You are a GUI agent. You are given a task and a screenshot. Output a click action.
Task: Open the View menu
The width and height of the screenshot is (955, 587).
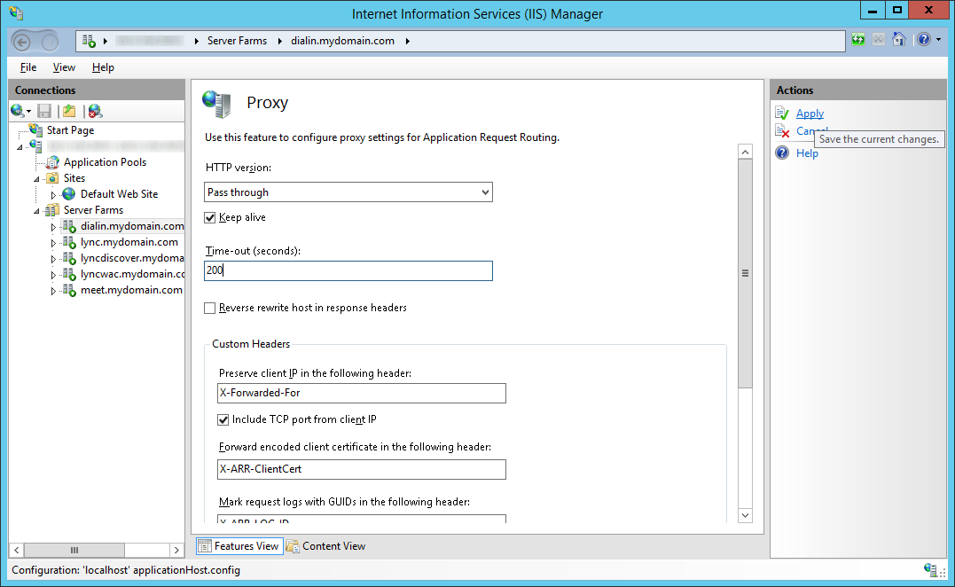(x=64, y=67)
